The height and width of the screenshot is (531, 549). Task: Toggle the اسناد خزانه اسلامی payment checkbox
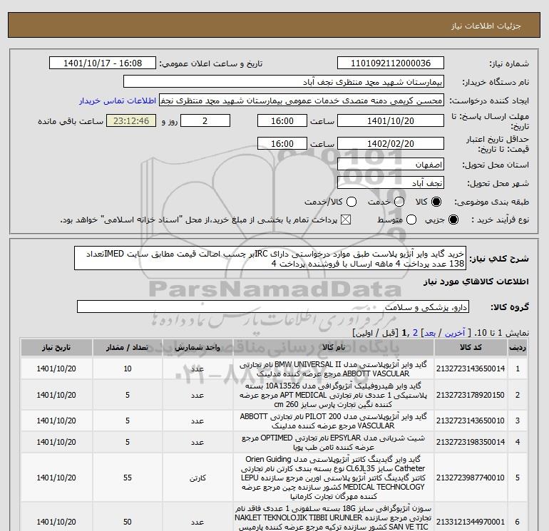pyautogui.click(x=346, y=220)
